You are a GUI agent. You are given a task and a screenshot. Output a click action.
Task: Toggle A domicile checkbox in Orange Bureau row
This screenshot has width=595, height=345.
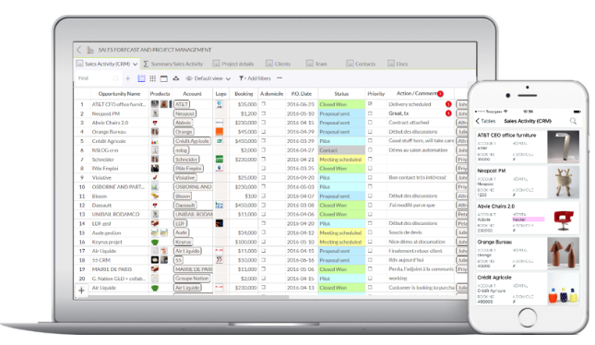point(263,132)
